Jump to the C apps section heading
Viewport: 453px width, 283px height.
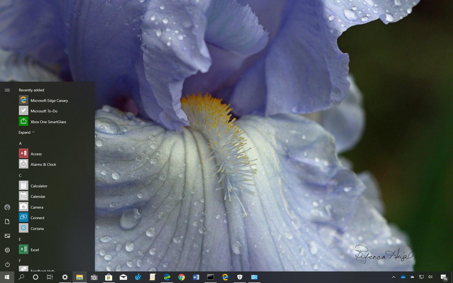(x=20, y=175)
